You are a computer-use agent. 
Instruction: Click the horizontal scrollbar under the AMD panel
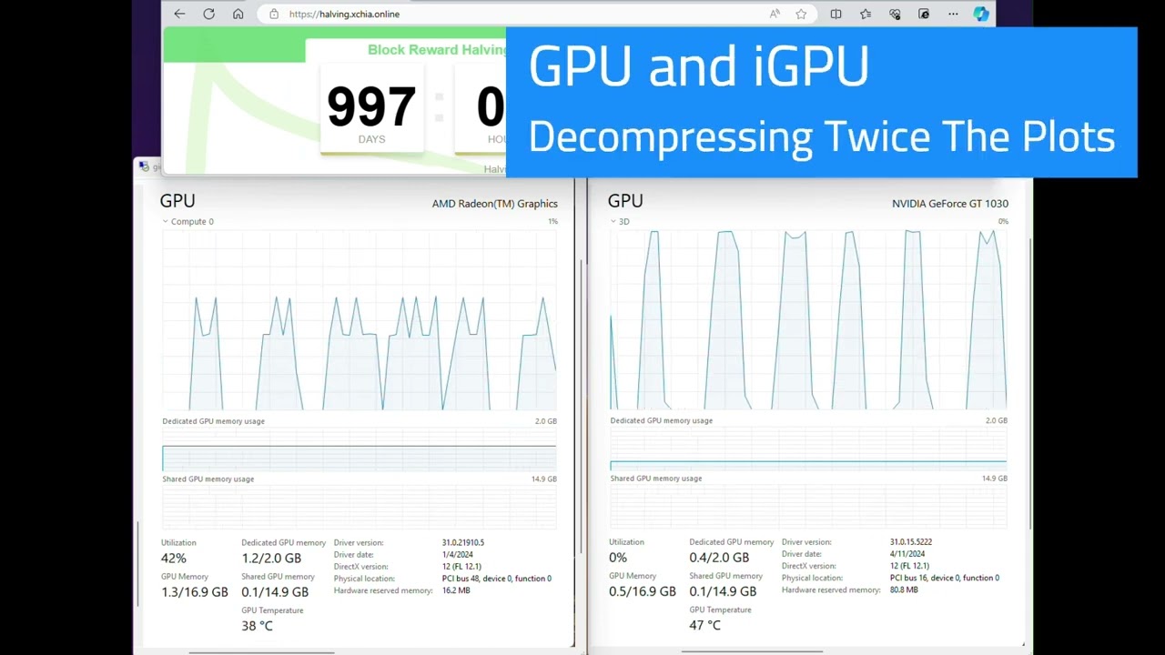(261, 651)
